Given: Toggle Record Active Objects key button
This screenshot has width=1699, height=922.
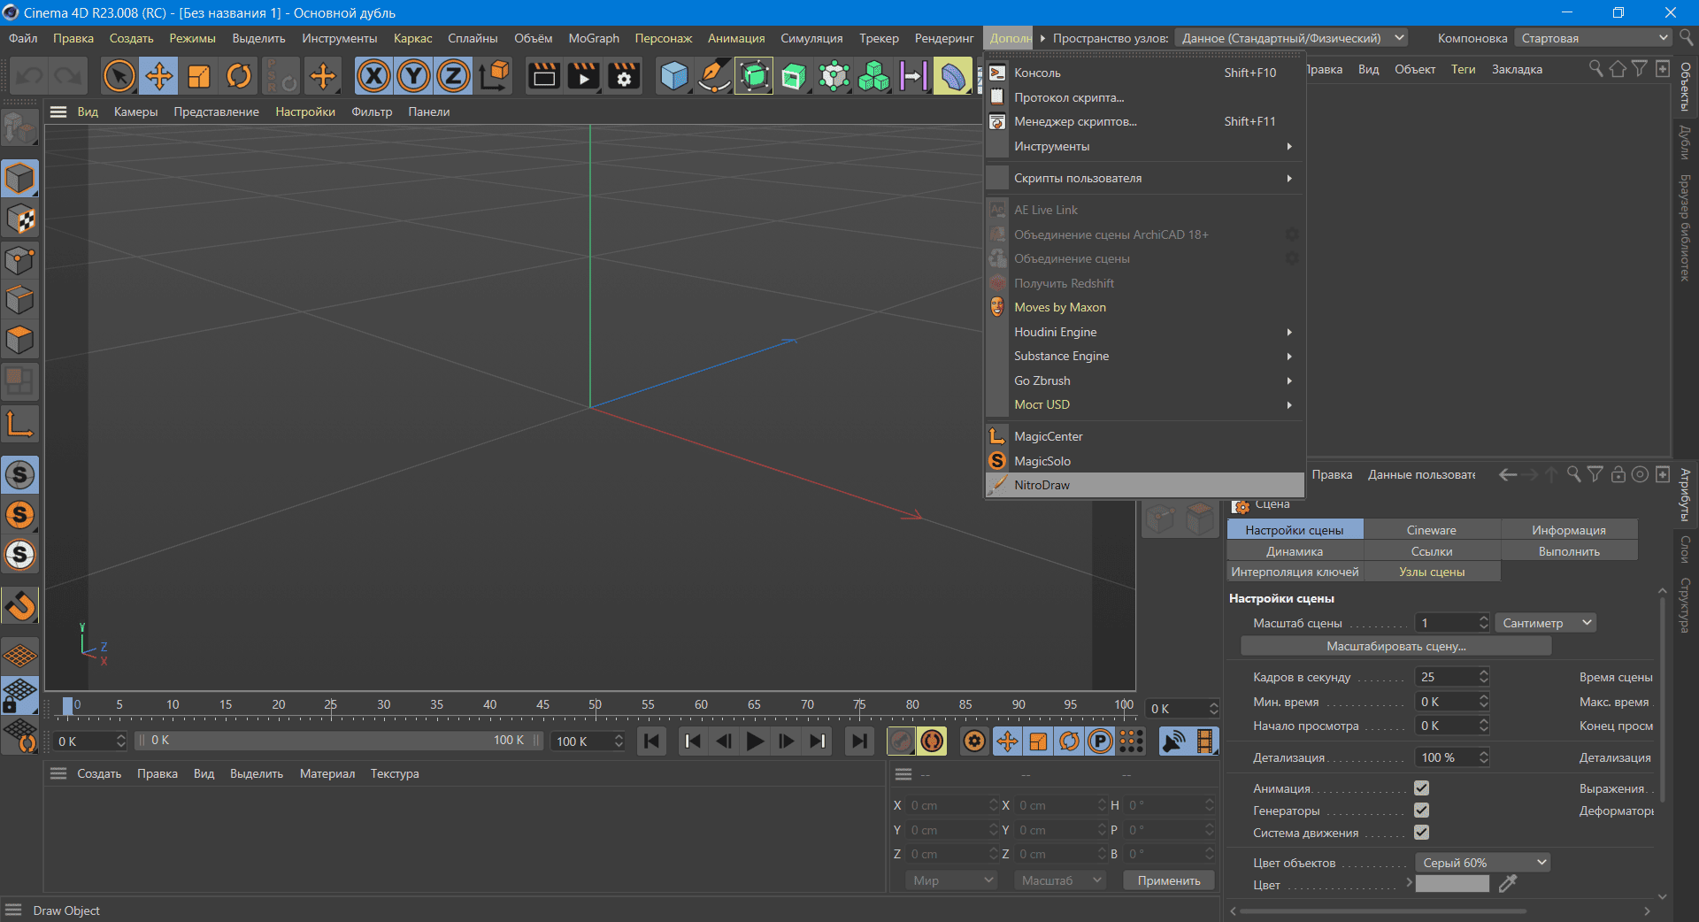Looking at the screenshot, I should (901, 741).
